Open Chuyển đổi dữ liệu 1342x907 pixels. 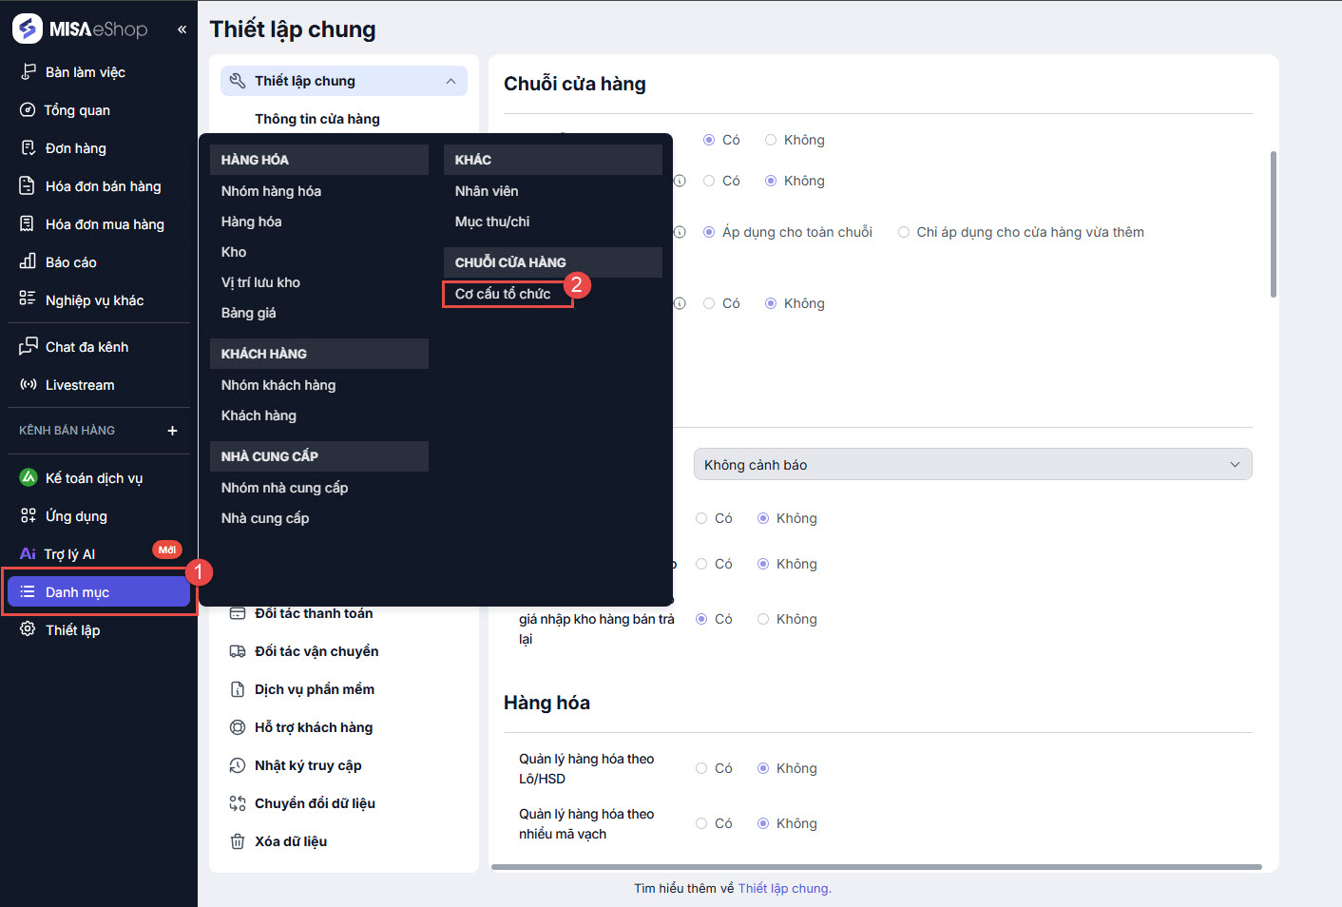coord(315,803)
